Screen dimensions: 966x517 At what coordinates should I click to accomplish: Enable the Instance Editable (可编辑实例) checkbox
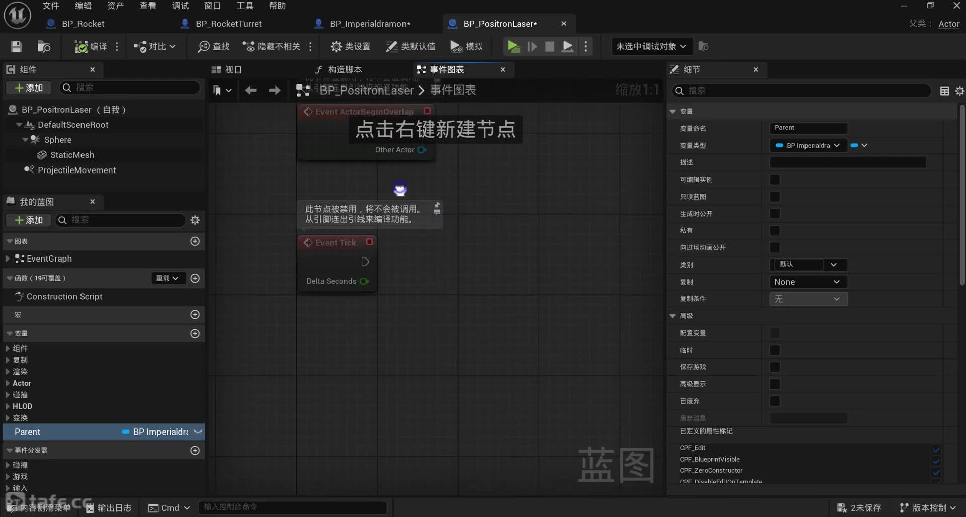775,180
